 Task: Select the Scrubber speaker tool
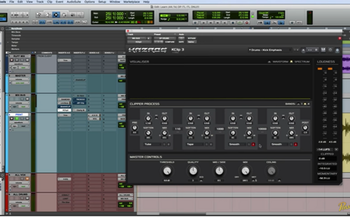[x=73, y=15]
